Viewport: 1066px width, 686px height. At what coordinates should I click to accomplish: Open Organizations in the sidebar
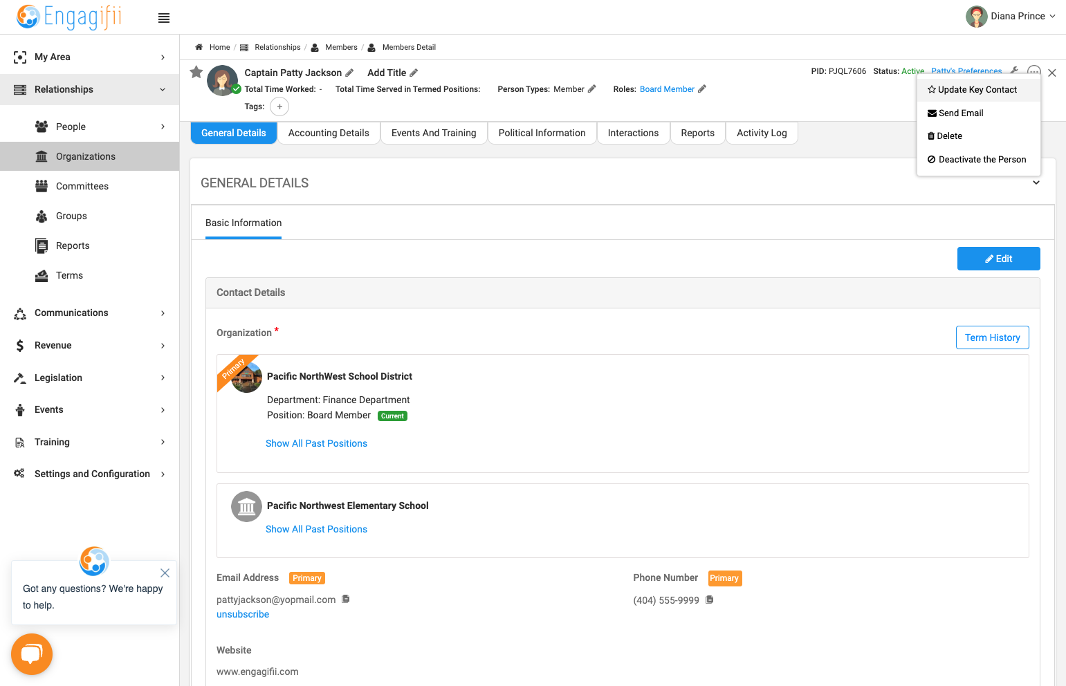point(90,156)
